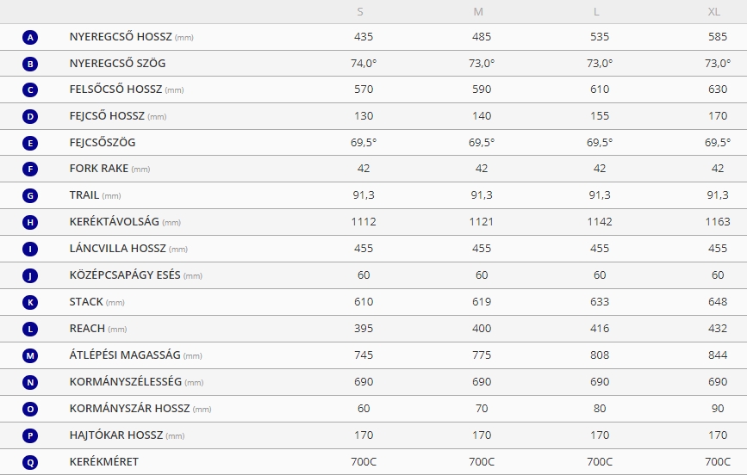Click the L badge beside Reach

(x=30, y=329)
